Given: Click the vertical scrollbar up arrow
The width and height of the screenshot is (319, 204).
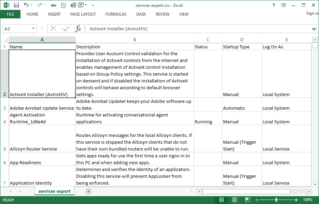Looking at the screenshot, I should click(x=315, y=40).
